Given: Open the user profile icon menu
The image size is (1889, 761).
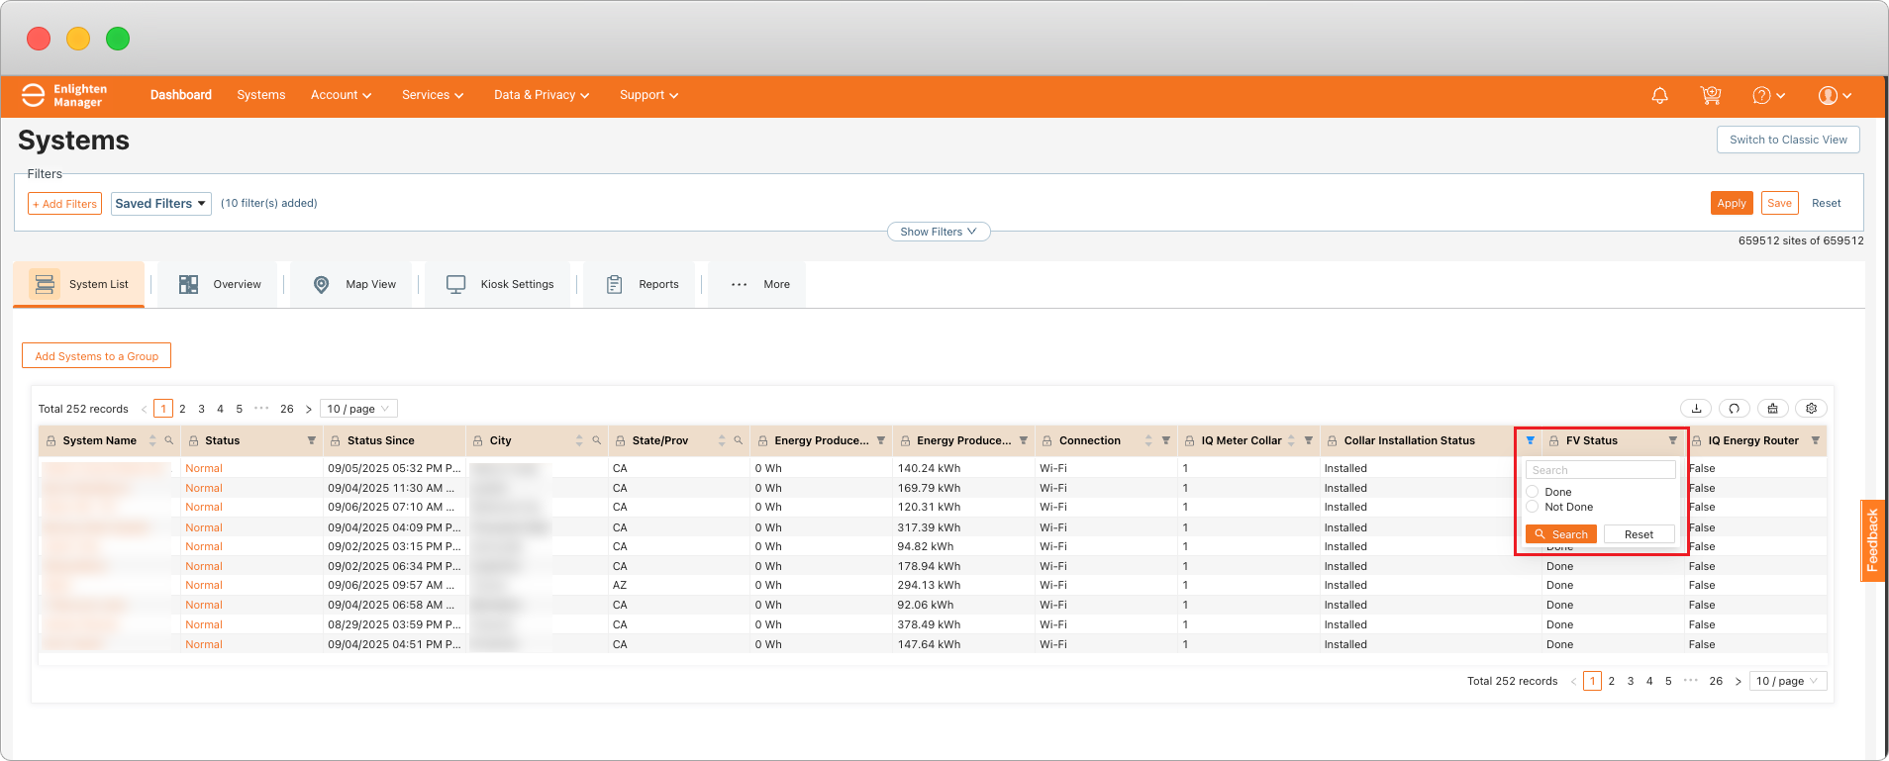Looking at the screenshot, I should (1835, 96).
